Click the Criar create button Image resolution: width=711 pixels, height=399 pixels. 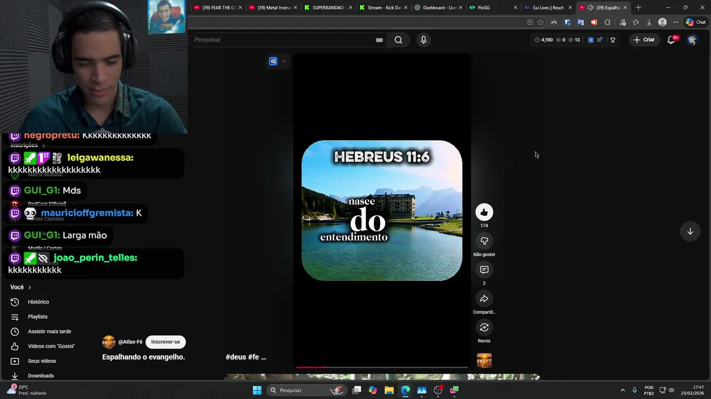pos(644,40)
